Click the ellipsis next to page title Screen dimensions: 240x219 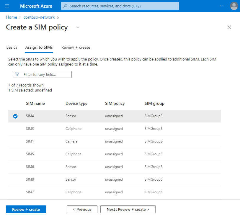[77, 27]
